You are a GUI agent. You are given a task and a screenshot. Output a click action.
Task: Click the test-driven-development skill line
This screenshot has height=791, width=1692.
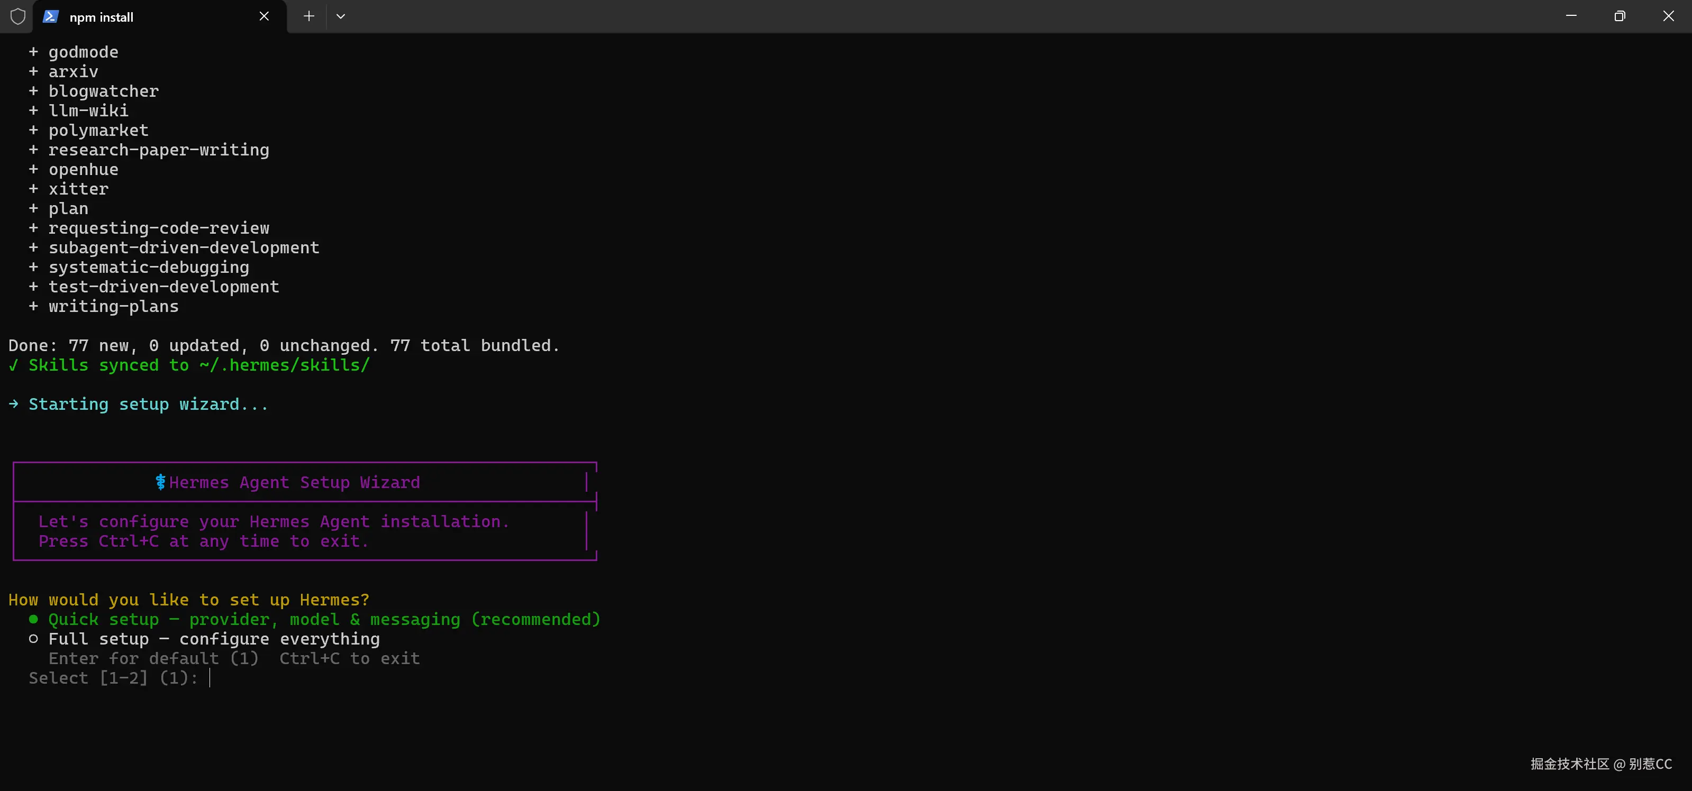163,287
